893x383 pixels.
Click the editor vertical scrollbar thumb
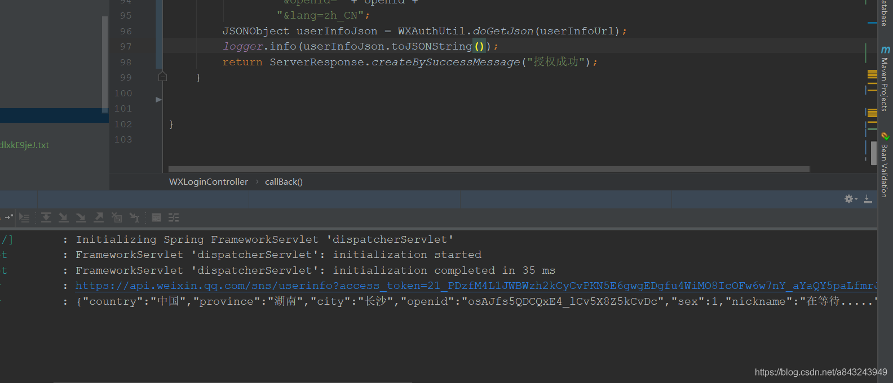point(874,153)
